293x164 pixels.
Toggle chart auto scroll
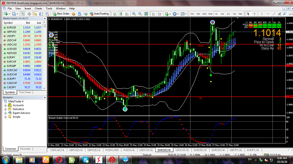tap(154, 14)
